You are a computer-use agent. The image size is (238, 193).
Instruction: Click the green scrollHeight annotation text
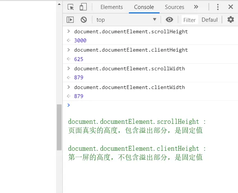[x=137, y=126]
